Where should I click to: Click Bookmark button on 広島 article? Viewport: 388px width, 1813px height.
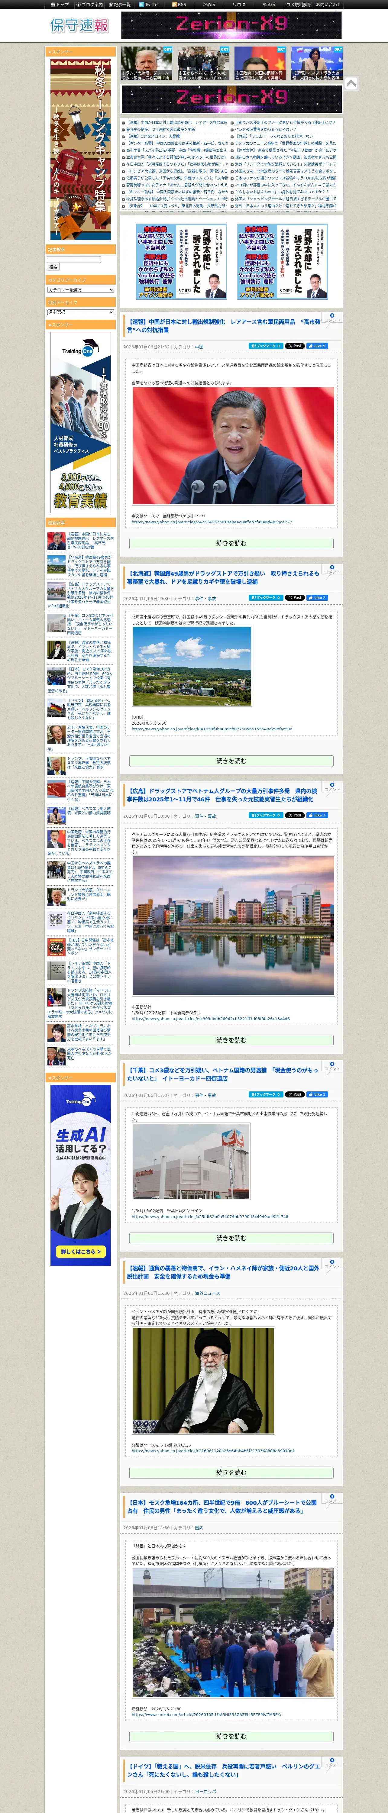266,815
